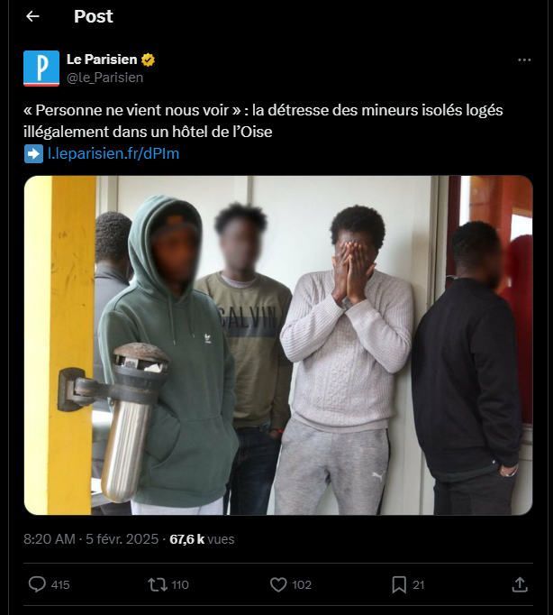Click the 21 bookmarks count
The width and height of the screenshot is (553, 615).
[x=418, y=585]
